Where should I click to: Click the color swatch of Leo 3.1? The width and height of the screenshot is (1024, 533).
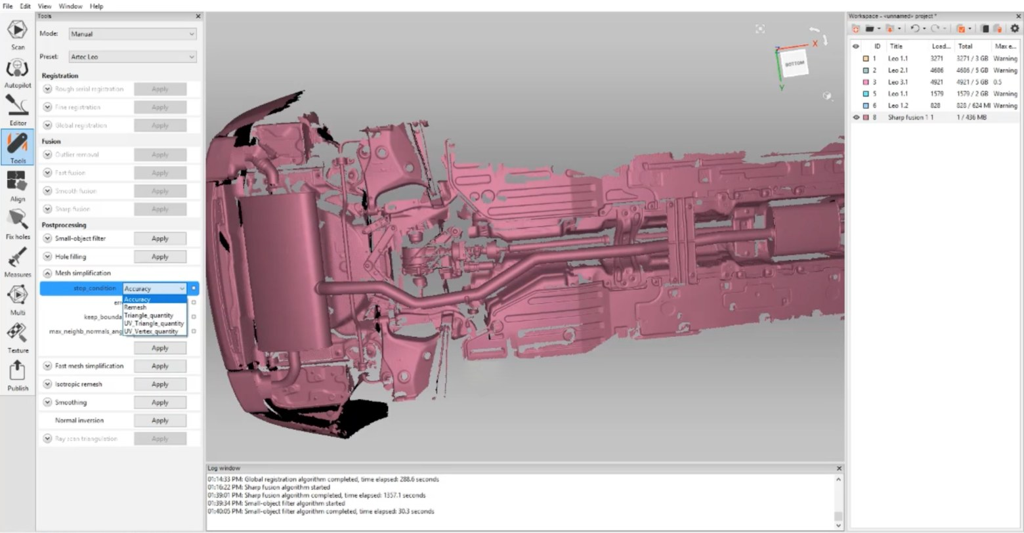tap(866, 82)
